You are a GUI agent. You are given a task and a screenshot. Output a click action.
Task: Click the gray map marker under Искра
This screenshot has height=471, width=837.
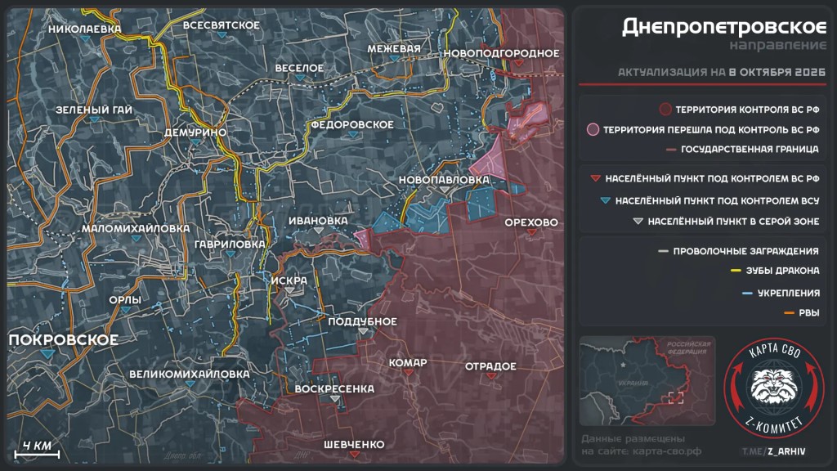tap(289, 290)
